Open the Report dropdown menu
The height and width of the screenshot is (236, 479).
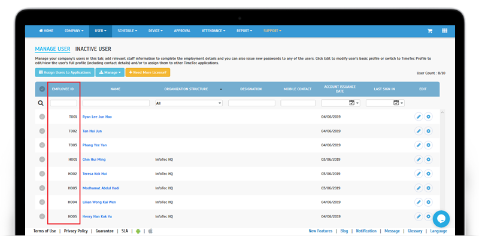point(244,31)
